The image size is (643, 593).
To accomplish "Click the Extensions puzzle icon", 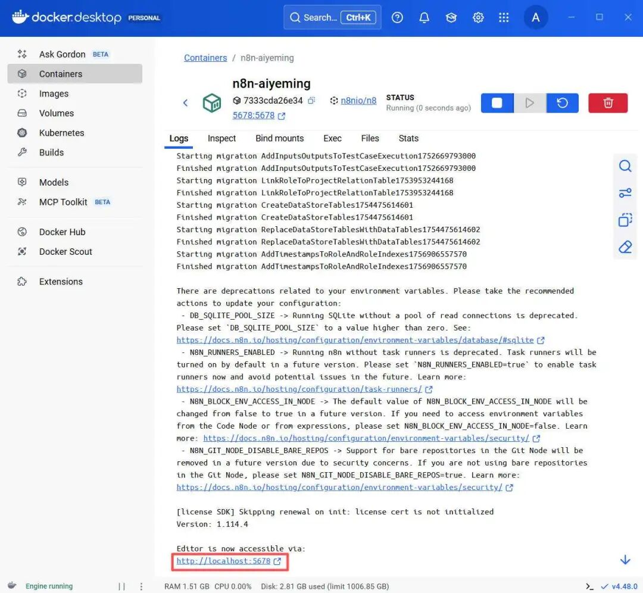I will 22,282.
